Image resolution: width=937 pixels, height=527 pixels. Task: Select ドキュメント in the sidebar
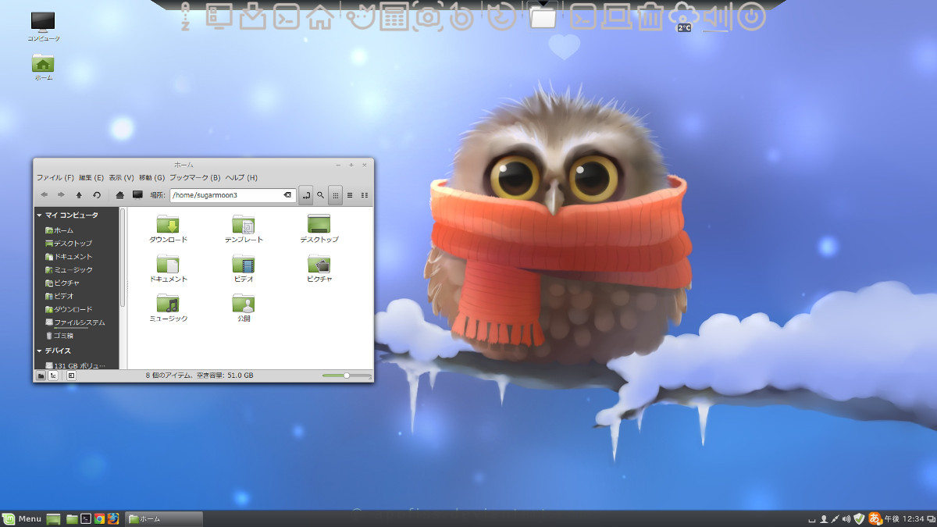tap(69, 257)
